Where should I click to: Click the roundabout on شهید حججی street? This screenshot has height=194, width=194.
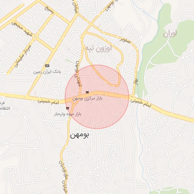coord(35,37)
